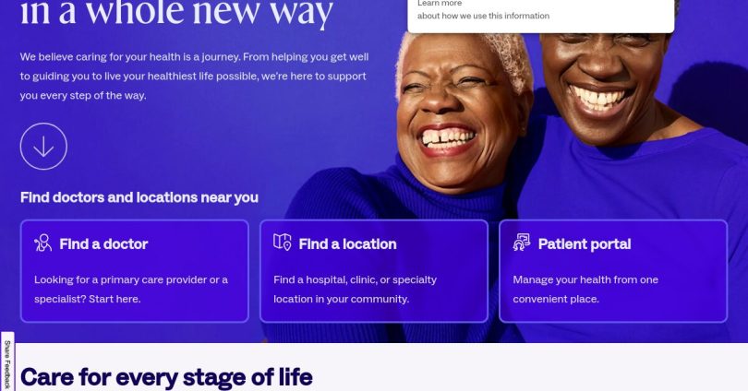Click the 'in a whole new way' headline
The height and width of the screenshot is (391, 748).
point(176,12)
